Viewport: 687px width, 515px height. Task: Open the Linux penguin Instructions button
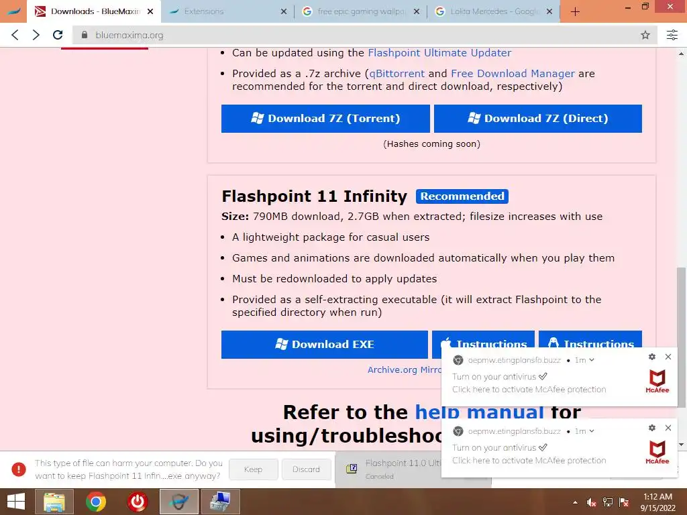tap(590, 339)
